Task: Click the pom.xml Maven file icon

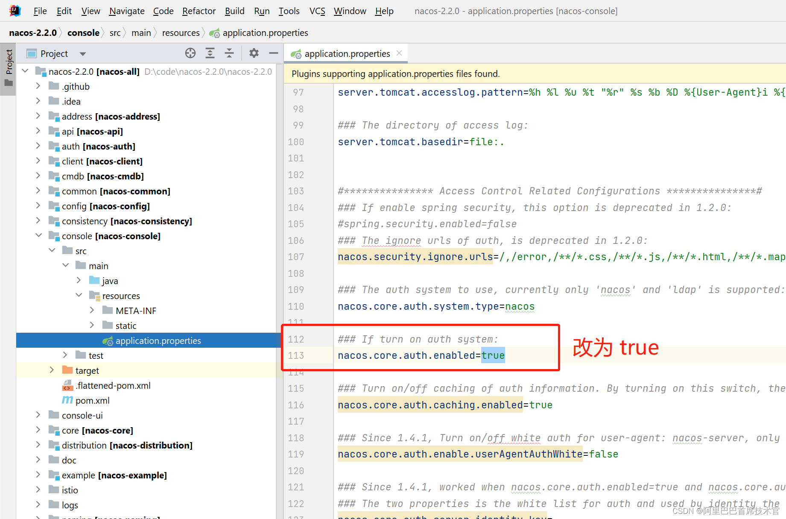Action: pos(67,400)
